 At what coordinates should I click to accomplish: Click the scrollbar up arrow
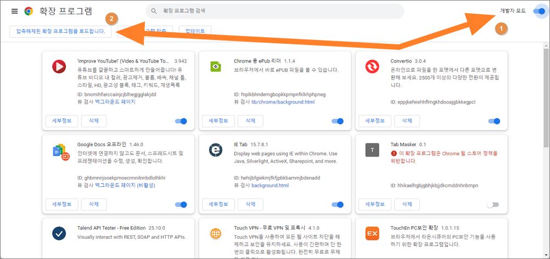(547, 46)
